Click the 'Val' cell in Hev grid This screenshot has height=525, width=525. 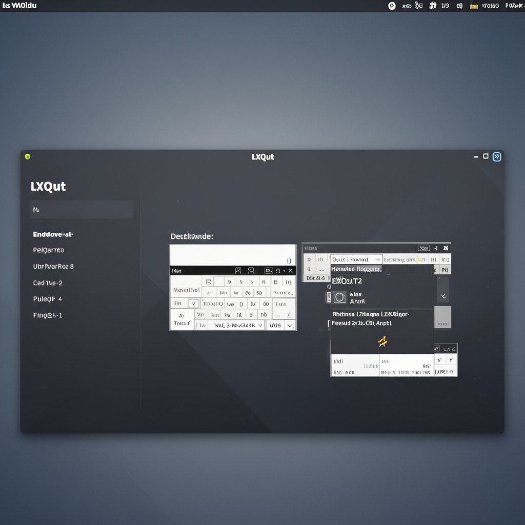coord(200,315)
